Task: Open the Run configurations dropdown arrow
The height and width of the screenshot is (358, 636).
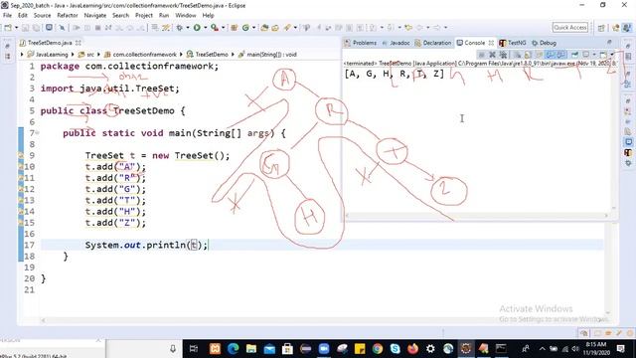Action: coord(206,28)
